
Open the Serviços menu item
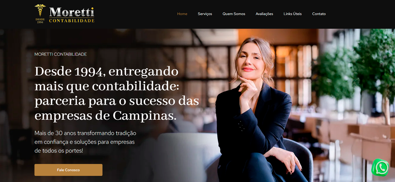pyautogui.click(x=205, y=14)
